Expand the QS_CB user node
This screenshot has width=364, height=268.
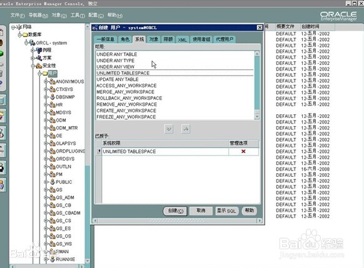coord(46,205)
